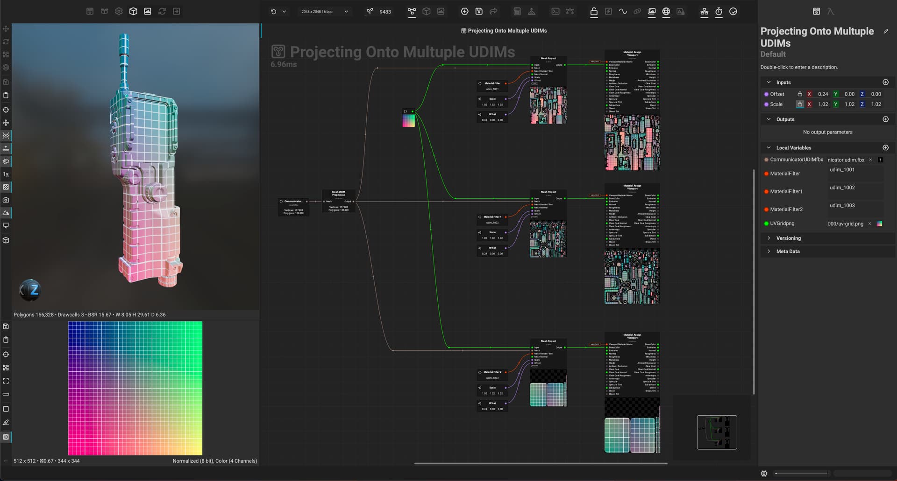The width and height of the screenshot is (897, 481).
Task: Toggle the Offset lock icon
Action: pyautogui.click(x=800, y=94)
